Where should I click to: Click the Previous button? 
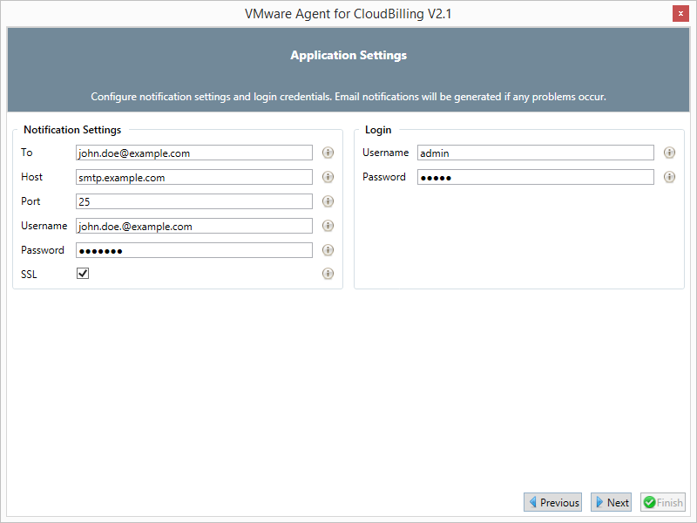pos(552,502)
